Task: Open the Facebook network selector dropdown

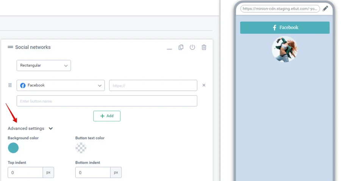Action: pyautogui.click(x=61, y=85)
